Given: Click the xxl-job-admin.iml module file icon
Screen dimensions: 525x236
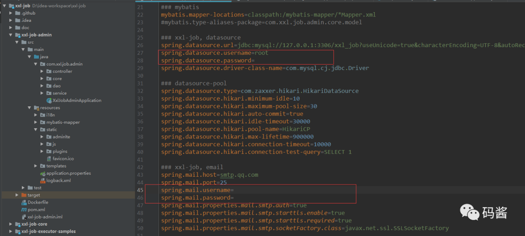Looking at the screenshot, I should 24,217.
